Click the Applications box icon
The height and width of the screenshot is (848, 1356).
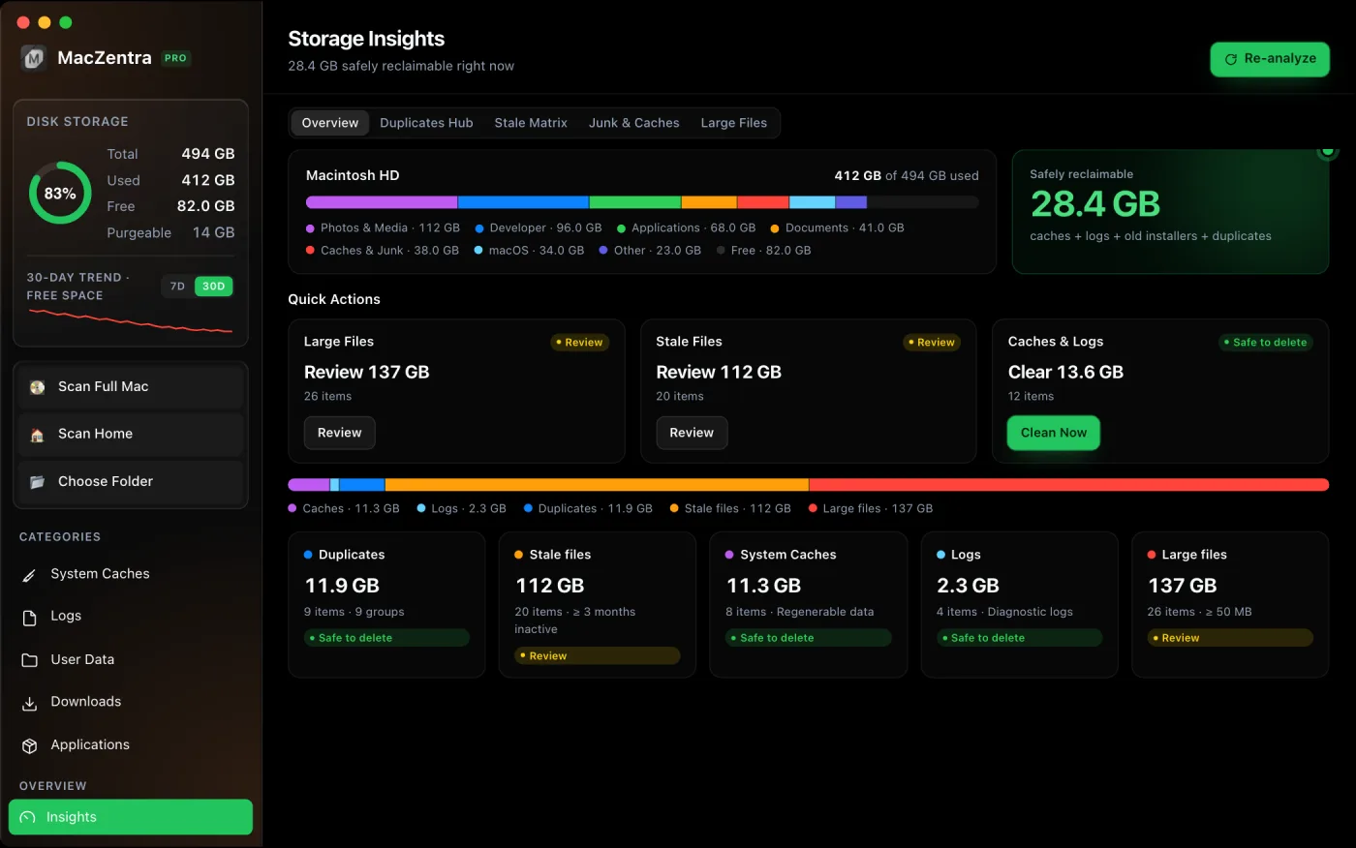tap(30, 745)
